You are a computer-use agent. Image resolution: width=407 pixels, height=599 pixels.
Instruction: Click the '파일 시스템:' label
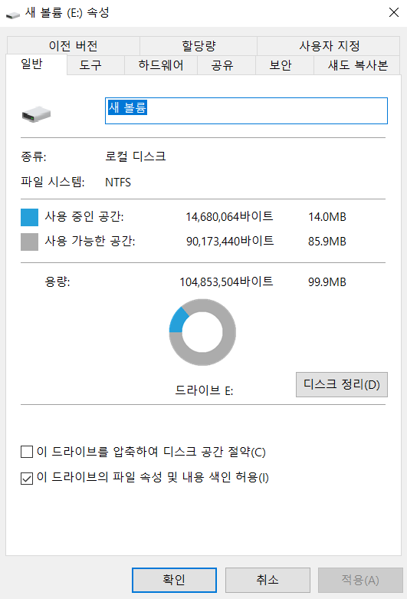pos(53,182)
